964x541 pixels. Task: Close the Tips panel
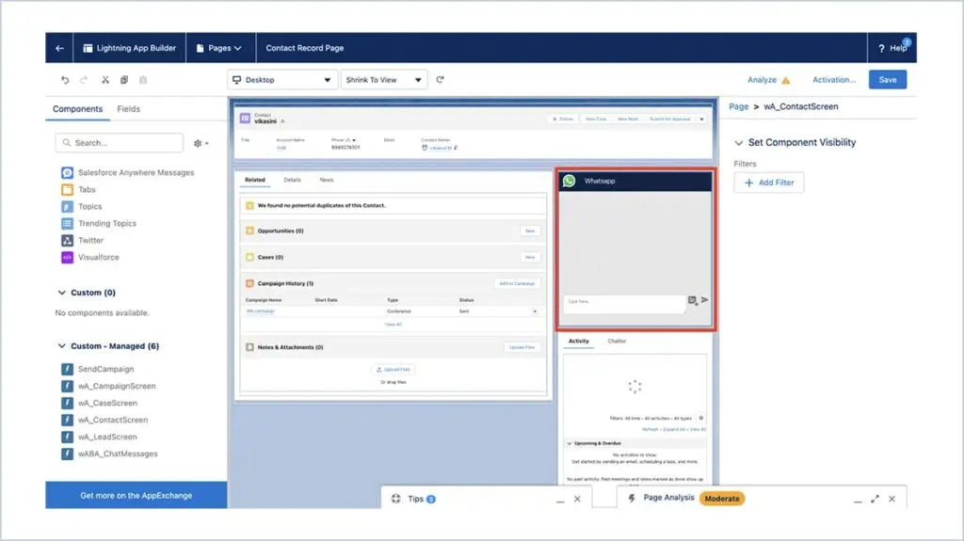(x=577, y=499)
